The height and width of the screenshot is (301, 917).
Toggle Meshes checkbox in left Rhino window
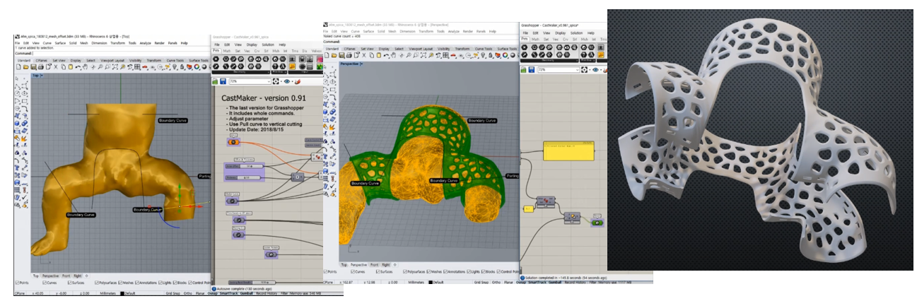click(120, 283)
